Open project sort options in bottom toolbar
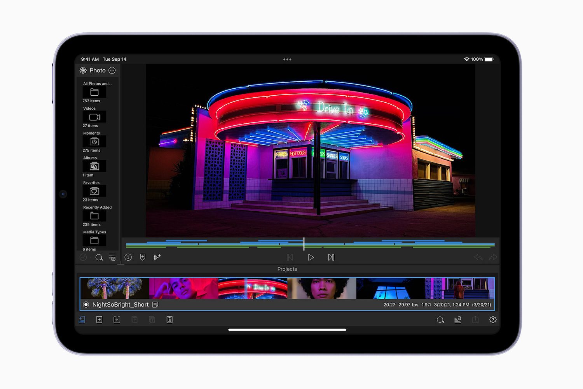The image size is (583, 389). tap(458, 320)
